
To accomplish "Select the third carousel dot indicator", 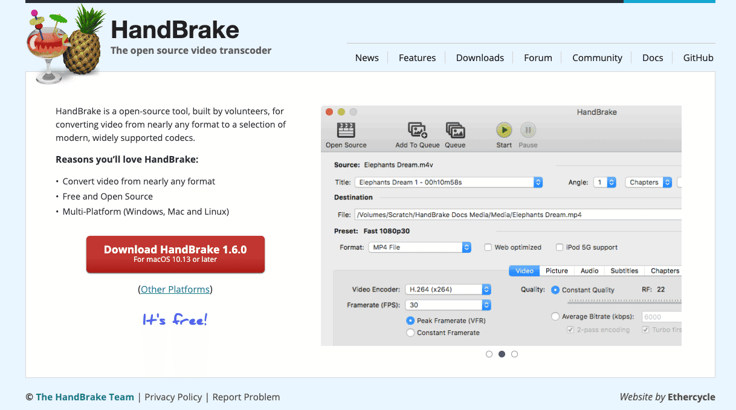I will click(514, 354).
